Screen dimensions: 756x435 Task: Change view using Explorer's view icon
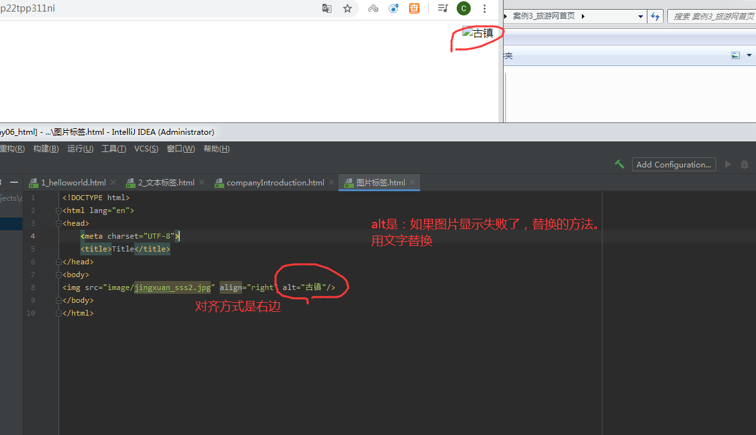coord(735,55)
